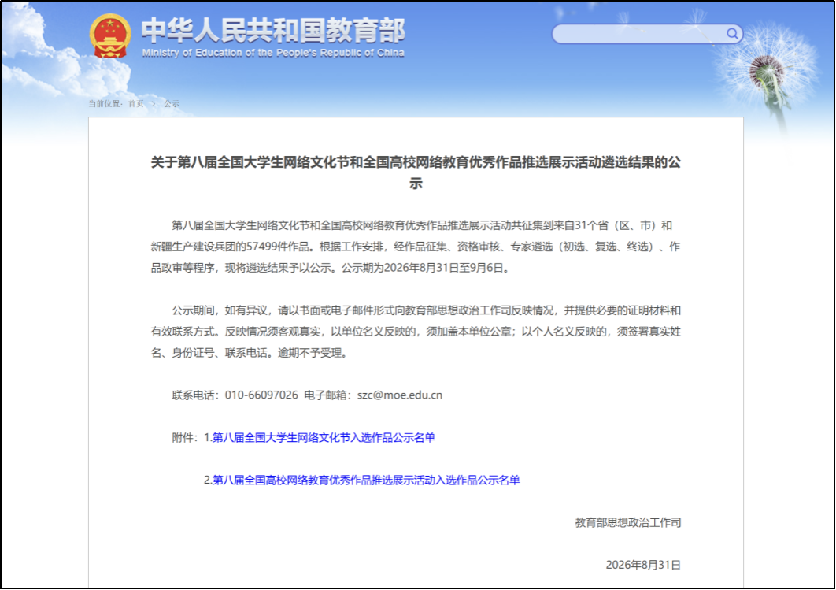Viewport: 836px width, 590px height.
Task: Click the magnifier search icon
Action: (x=732, y=34)
